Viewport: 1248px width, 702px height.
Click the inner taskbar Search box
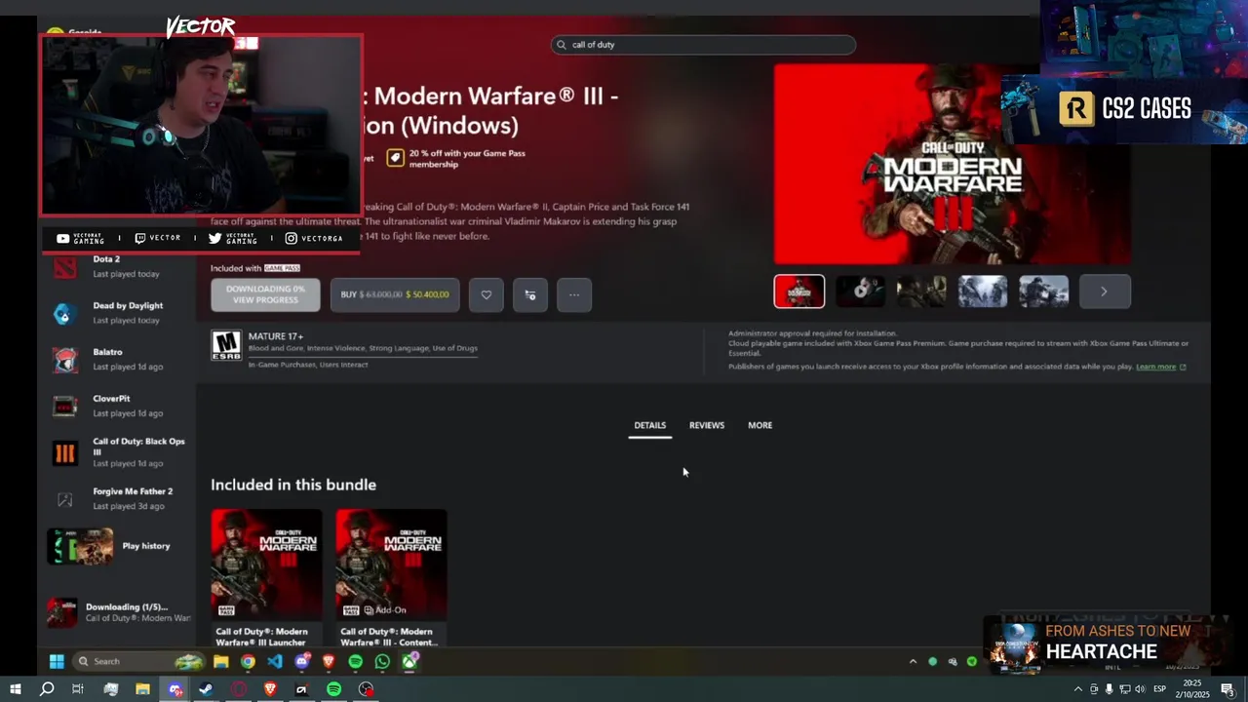point(139,662)
